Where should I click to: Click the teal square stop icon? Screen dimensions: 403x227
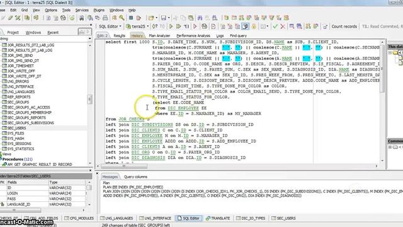point(131,18)
